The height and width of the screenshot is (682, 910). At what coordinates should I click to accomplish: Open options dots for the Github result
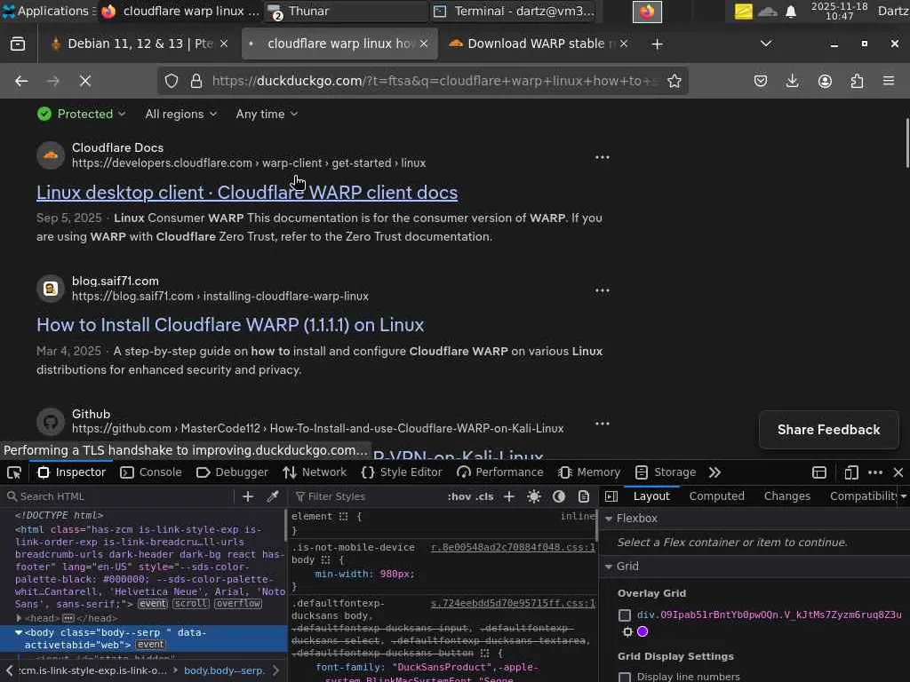603,424
